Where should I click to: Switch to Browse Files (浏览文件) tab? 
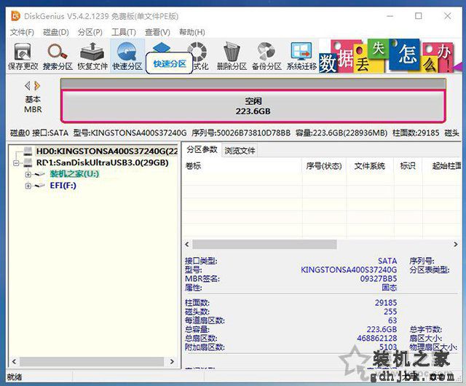coord(240,151)
